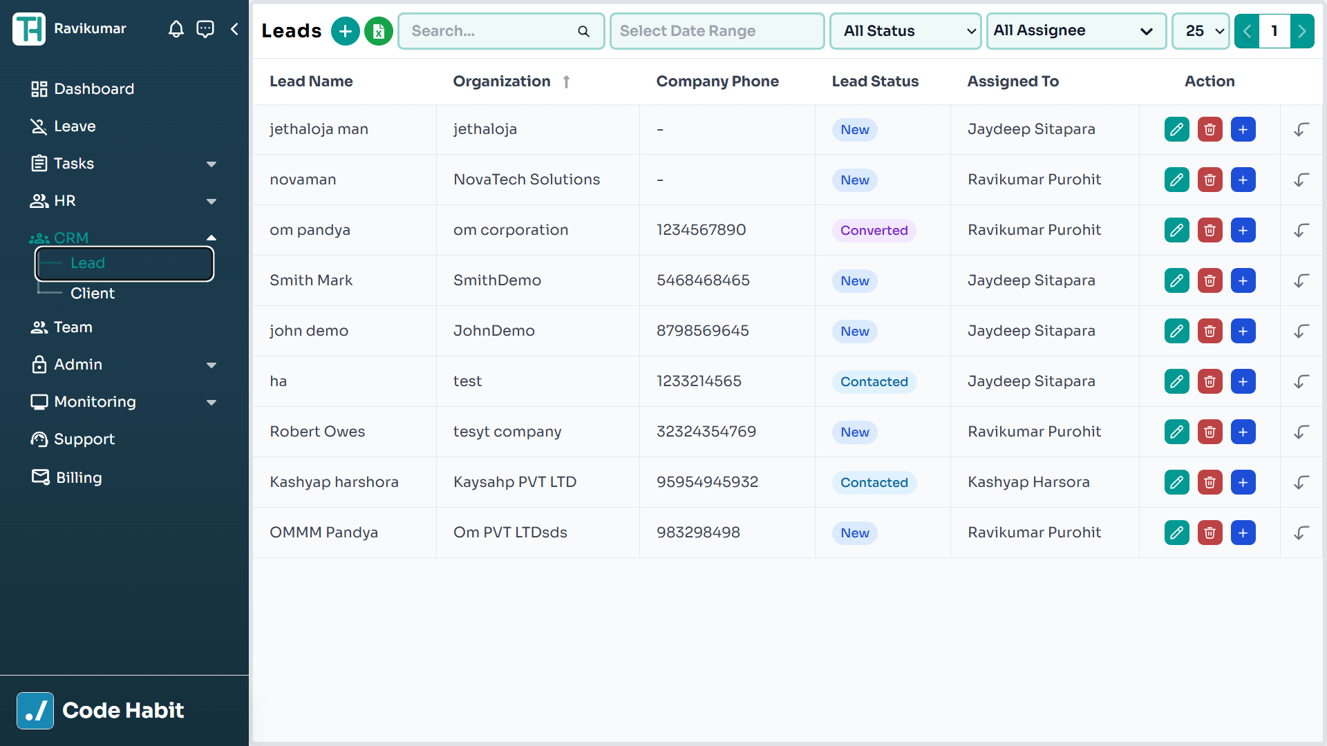Click the Assigned To header
Viewport: 1327px width, 746px height.
(x=1013, y=82)
